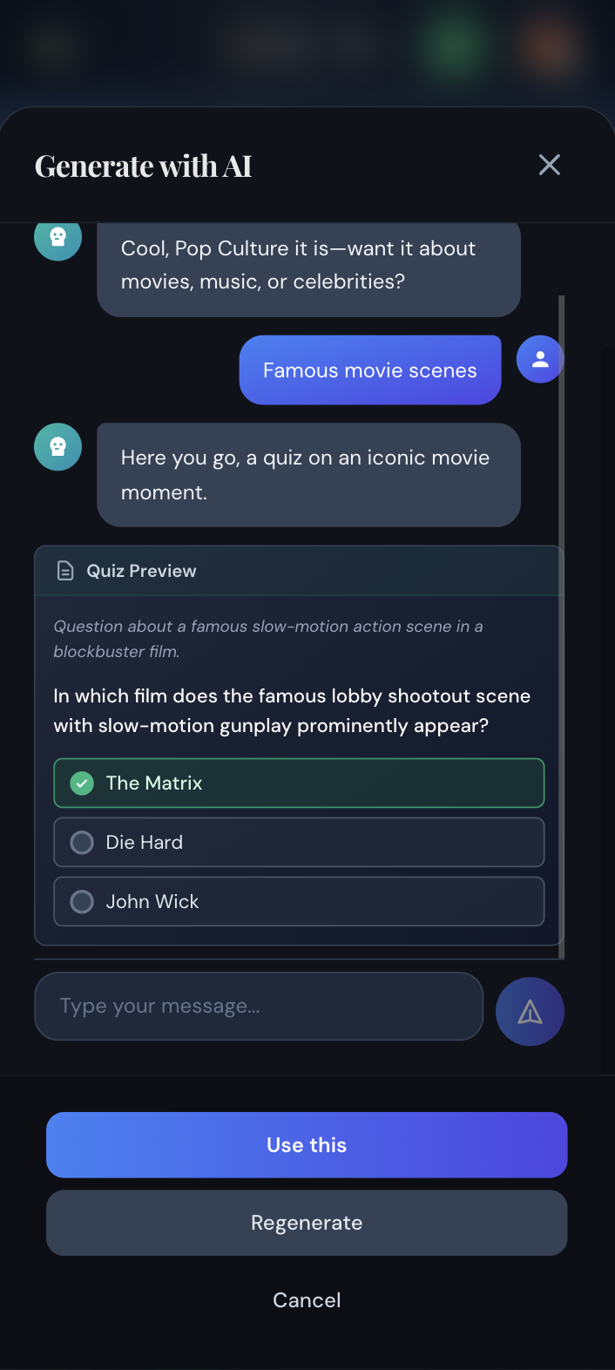Click the iconic movie moment reply bubble
The width and height of the screenshot is (615, 1370).
[308, 475]
